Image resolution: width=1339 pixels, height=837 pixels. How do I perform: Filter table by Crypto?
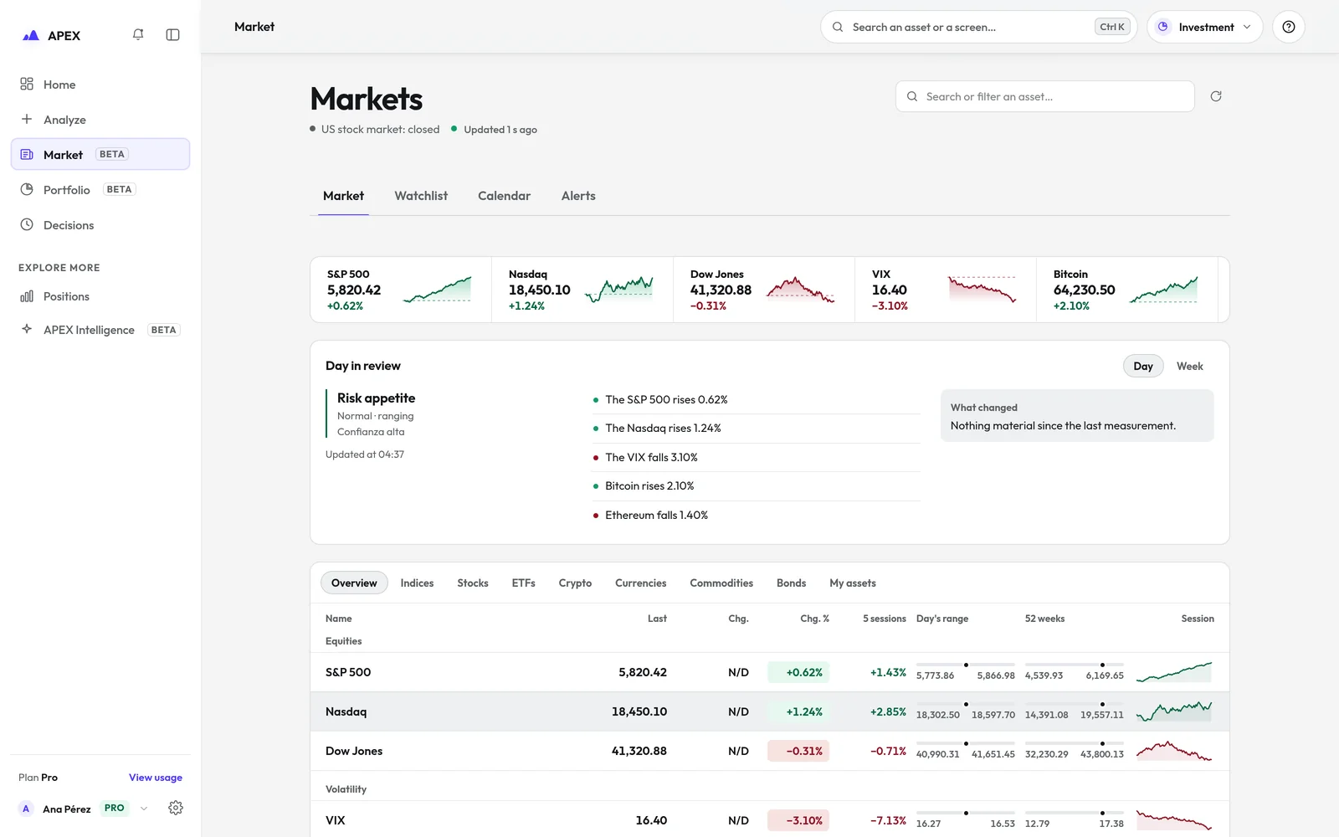pyautogui.click(x=575, y=583)
